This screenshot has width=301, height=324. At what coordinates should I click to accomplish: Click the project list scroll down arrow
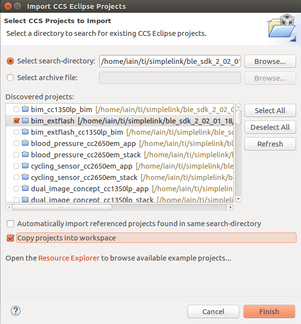click(x=238, y=199)
